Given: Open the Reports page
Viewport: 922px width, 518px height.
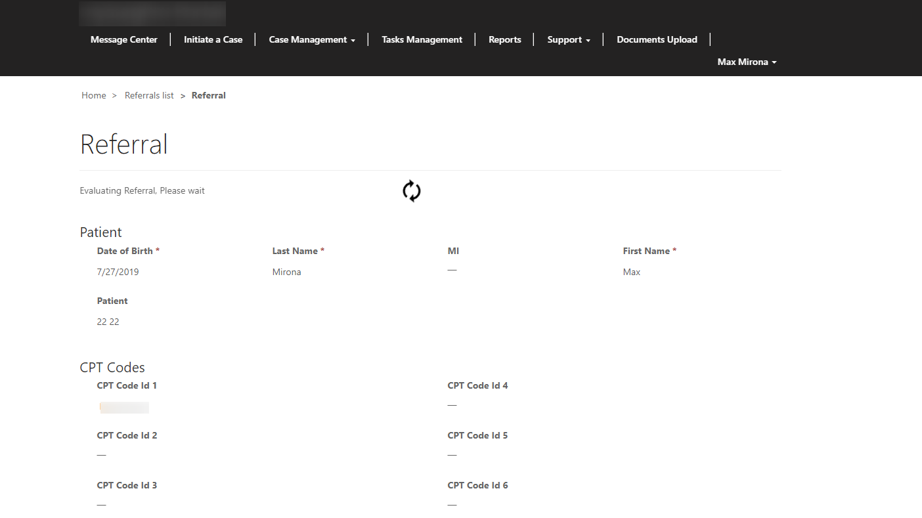Looking at the screenshot, I should pos(504,39).
